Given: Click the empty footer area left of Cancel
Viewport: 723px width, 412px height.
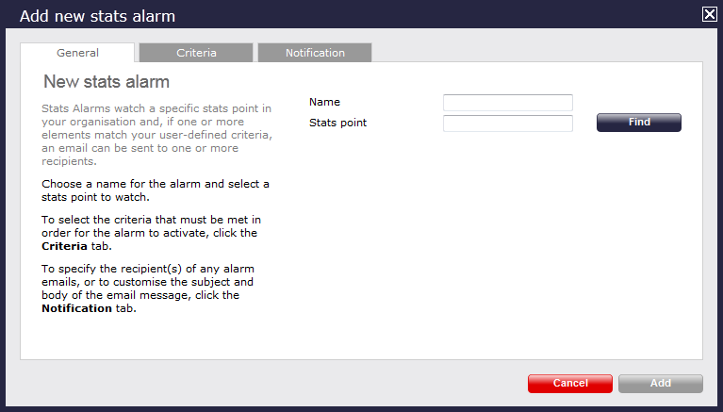Looking at the screenshot, I should pos(273,384).
